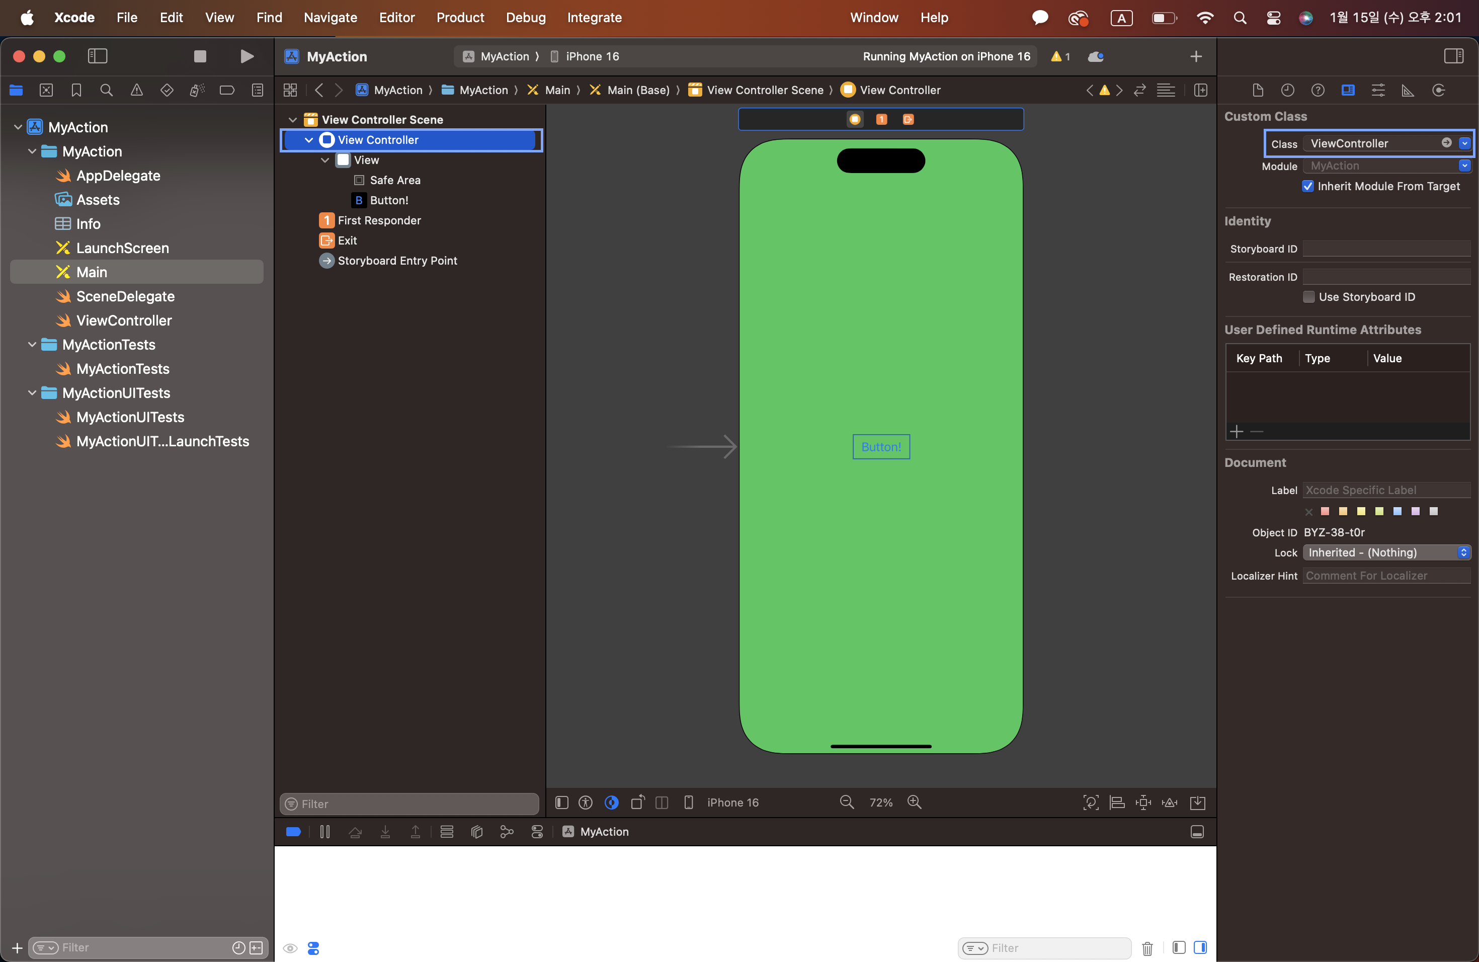Select the red label color swatch
The image size is (1479, 962).
click(1325, 512)
